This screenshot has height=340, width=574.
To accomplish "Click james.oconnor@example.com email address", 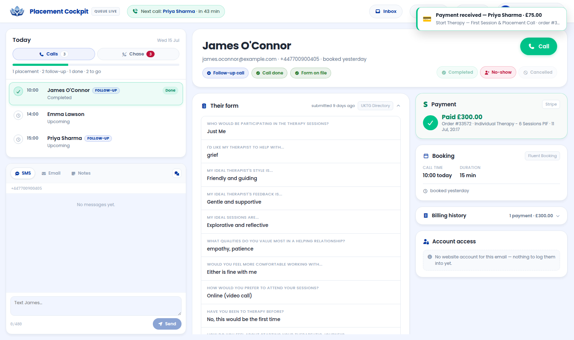I will pos(239,59).
